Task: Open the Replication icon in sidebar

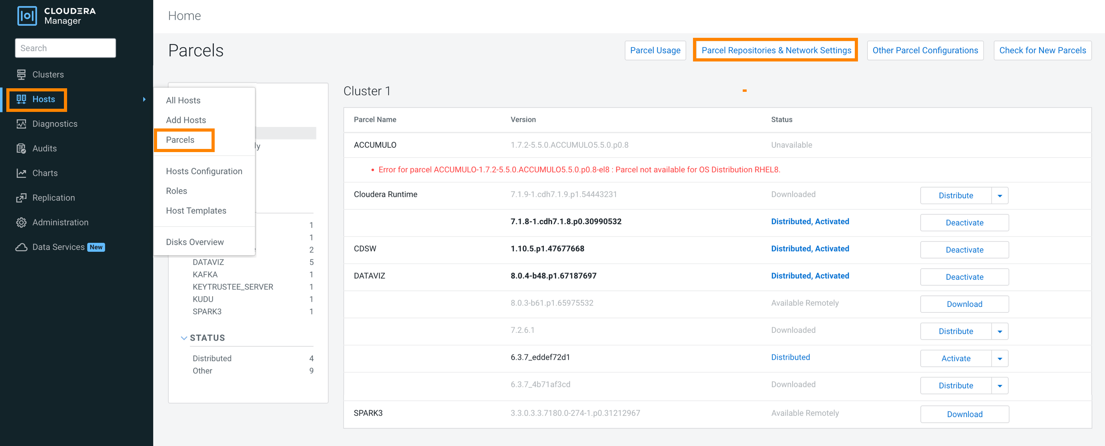Action: 21,197
